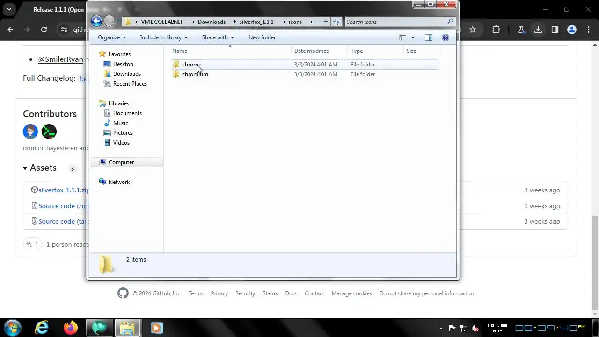Click the GitHub logo in footer

(x=123, y=293)
